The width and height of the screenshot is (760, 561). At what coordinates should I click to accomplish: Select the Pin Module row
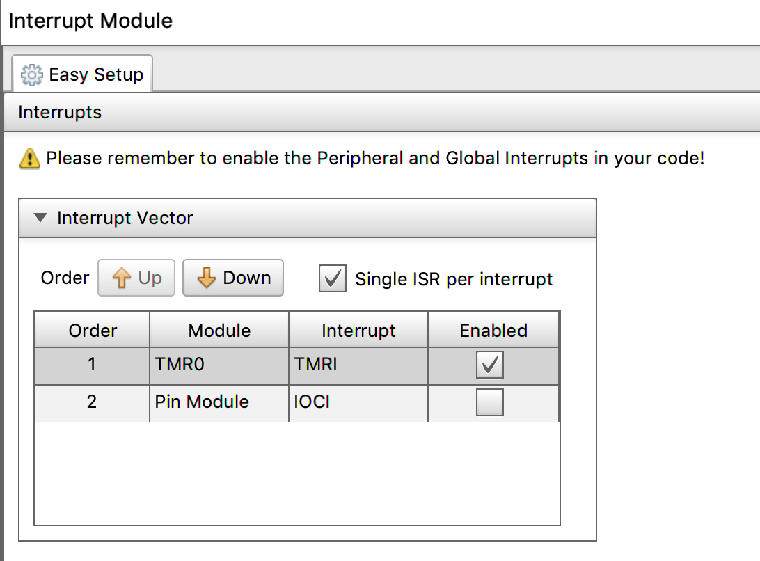[x=219, y=403]
